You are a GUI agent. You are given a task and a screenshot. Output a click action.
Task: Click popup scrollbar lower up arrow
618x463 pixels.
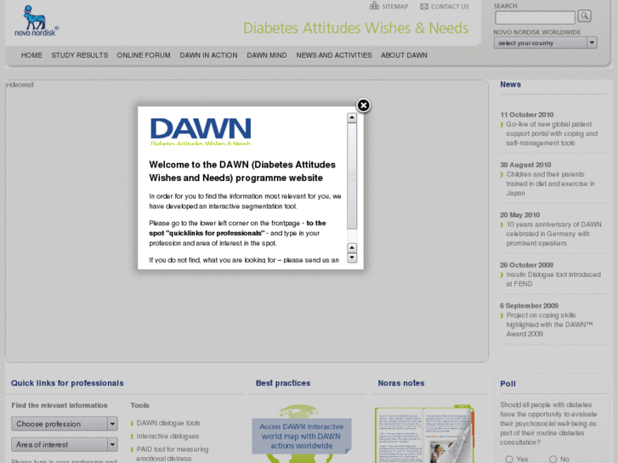[352, 247]
